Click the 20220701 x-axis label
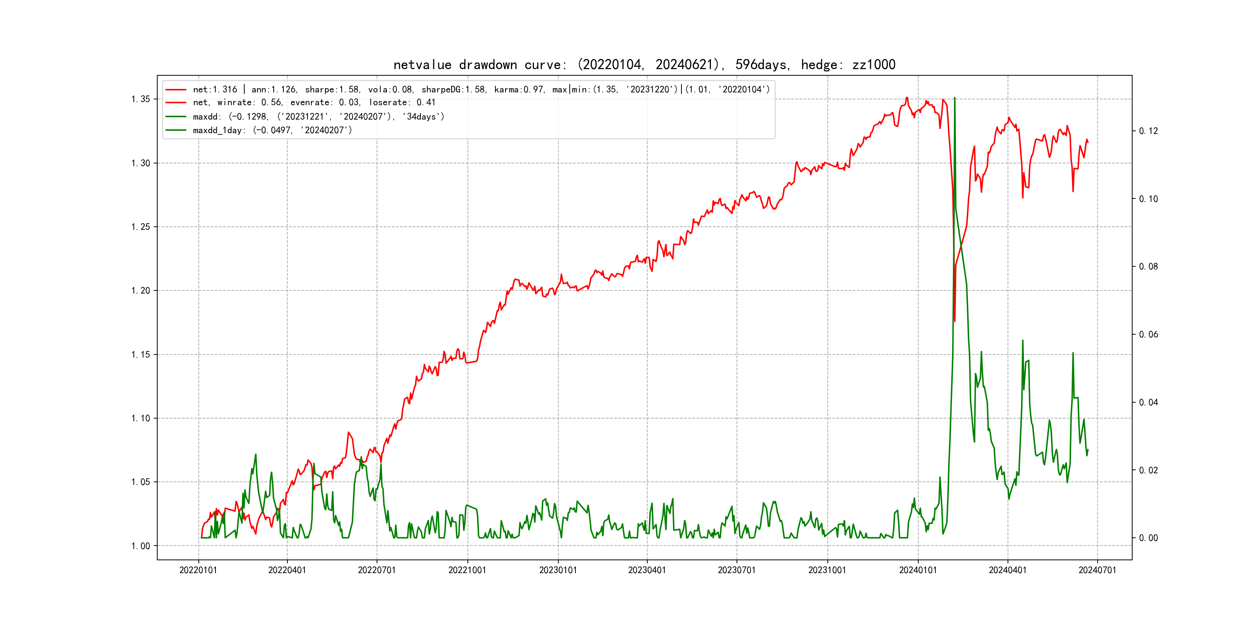Screen dimensions: 1258x629 (x=377, y=570)
